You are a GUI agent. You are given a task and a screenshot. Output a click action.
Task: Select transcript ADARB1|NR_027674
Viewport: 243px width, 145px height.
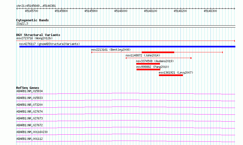coord(29,111)
